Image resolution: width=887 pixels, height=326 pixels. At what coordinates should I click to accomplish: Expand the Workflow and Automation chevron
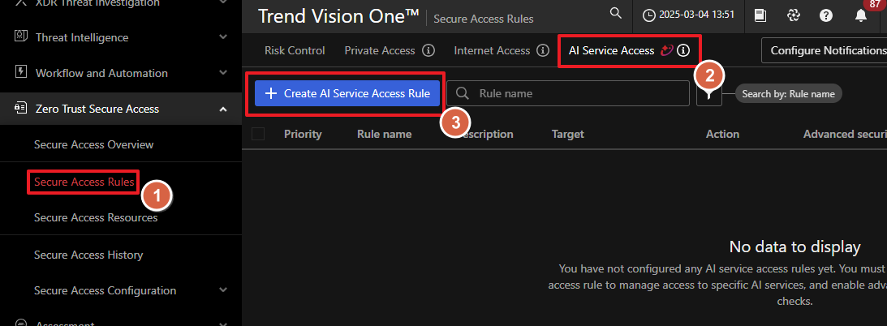223,73
